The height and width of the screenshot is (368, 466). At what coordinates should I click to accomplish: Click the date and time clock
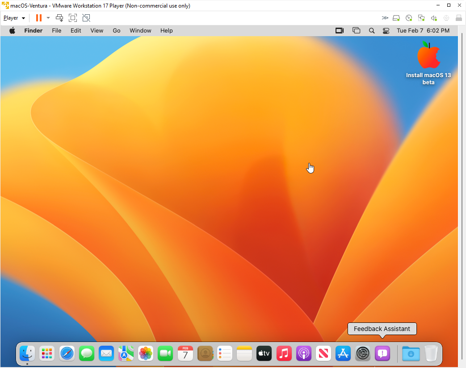pyautogui.click(x=423, y=31)
